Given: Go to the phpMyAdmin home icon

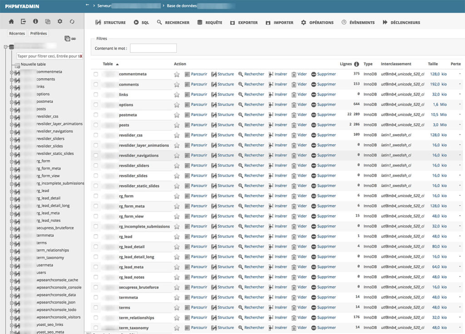Looking at the screenshot, I should pos(11,22).
